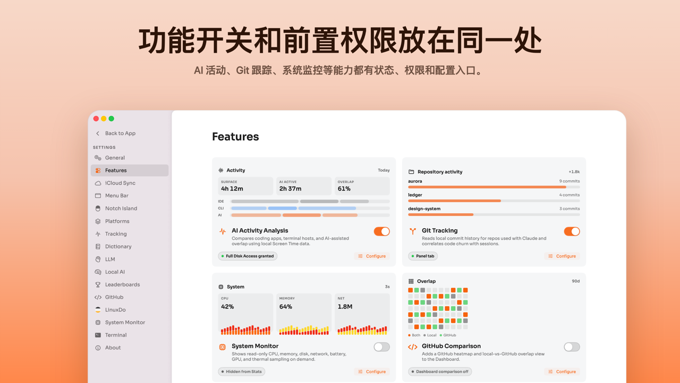Turn on the GitHub Comparison switch
Image resolution: width=680 pixels, height=383 pixels.
(x=572, y=347)
